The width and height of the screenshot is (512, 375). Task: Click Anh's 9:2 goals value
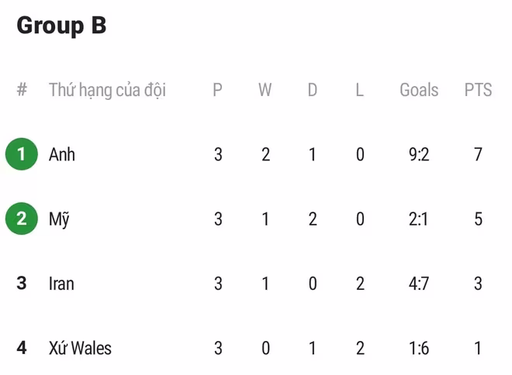click(419, 154)
